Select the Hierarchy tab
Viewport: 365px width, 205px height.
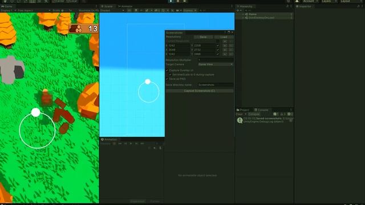[245, 6]
